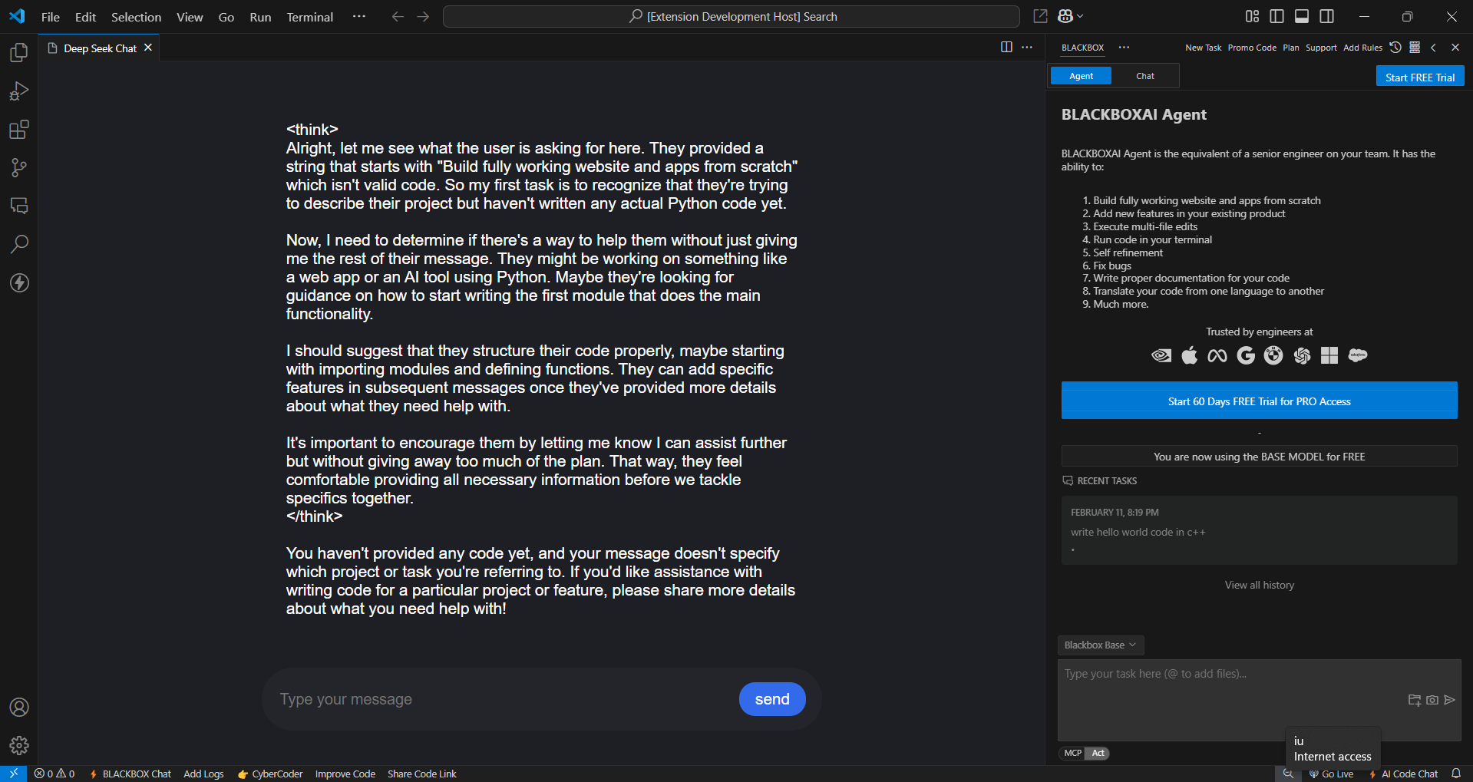Open the Selection menu
This screenshot has height=782, width=1473.
coord(136,17)
